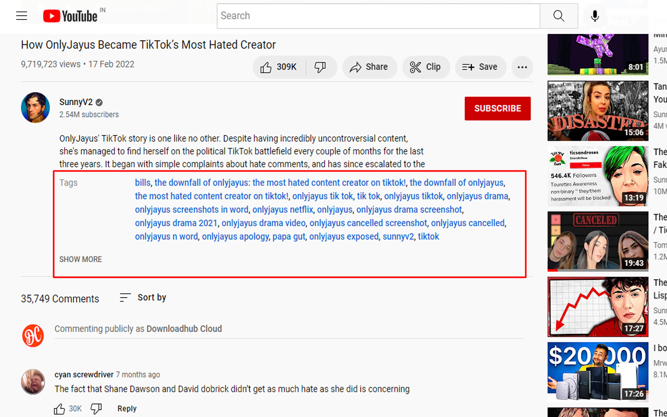The image size is (667, 417).
Task: Open SunnyV2 channel name link
Action: (76, 102)
